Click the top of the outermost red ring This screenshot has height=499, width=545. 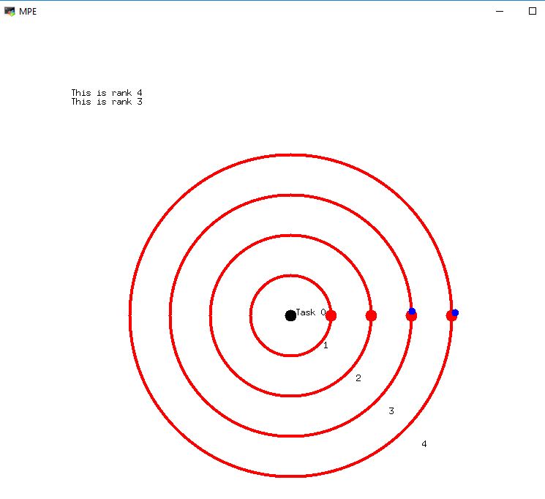(x=290, y=155)
